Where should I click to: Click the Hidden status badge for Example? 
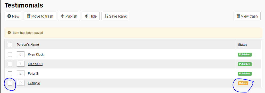(x=243, y=83)
